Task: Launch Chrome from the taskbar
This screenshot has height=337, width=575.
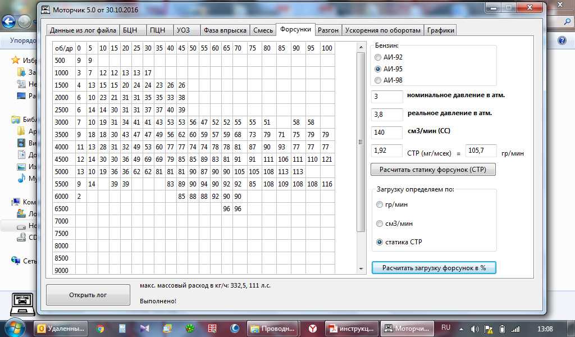Action: pyautogui.click(x=100, y=329)
